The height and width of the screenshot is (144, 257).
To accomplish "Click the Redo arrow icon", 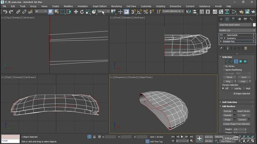I will 11,12.
